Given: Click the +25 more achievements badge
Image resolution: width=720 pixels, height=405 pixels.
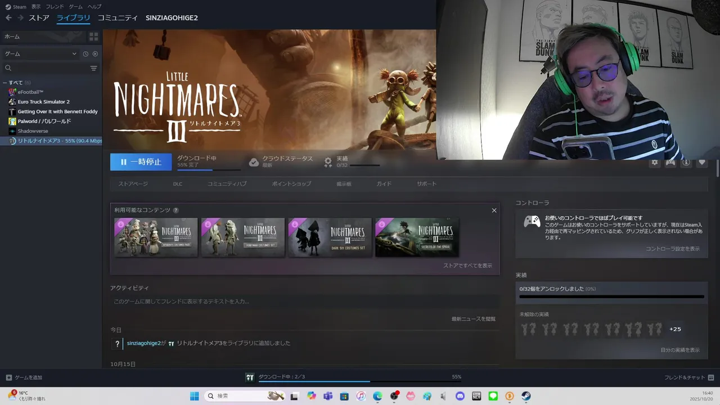Looking at the screenshot, I should (x=675, y=329).
